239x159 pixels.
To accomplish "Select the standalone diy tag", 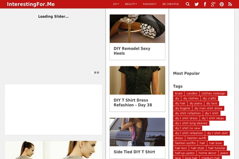I will pyautogui.click(x=177, y=99).
